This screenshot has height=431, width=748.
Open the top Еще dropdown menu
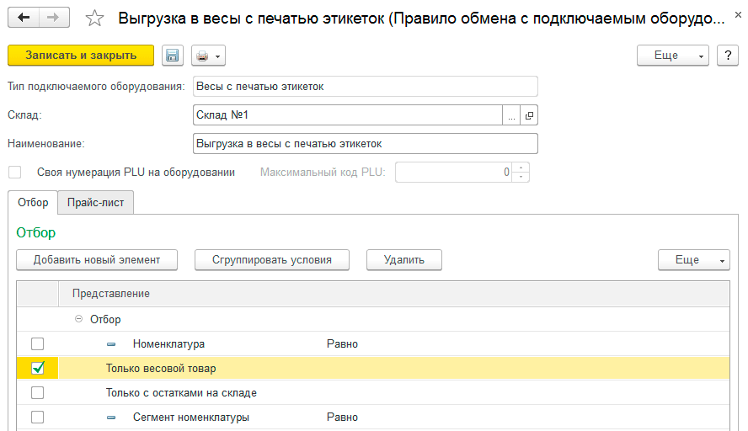tap(673, 56)
